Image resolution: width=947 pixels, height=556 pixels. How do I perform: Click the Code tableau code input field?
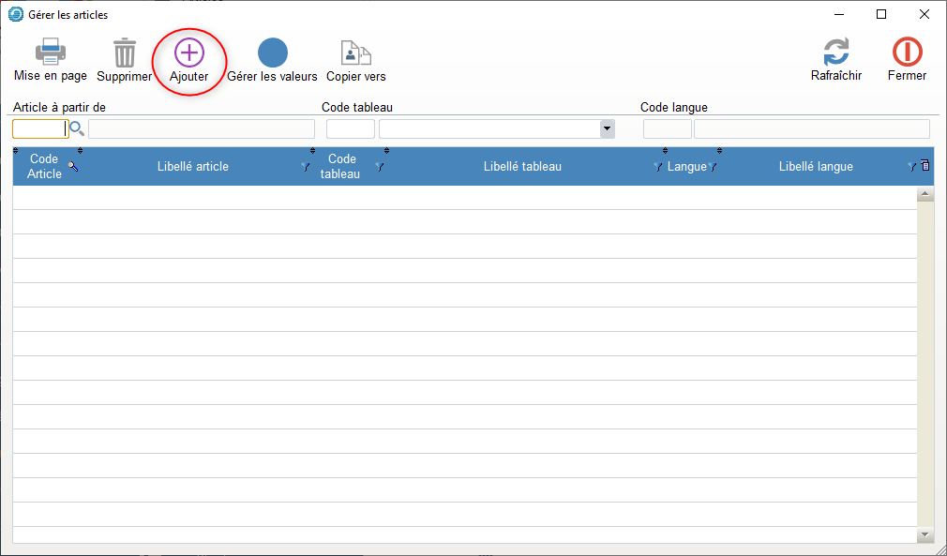[x=350, y=129]
